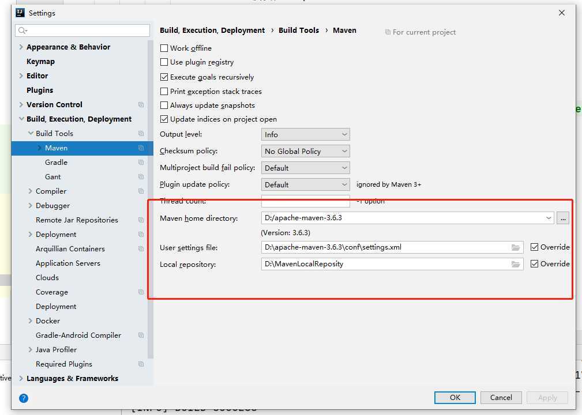The width and height of the screenshot is (582, 415).
Task: Open the help question mark icon
Action: point(24,398)
